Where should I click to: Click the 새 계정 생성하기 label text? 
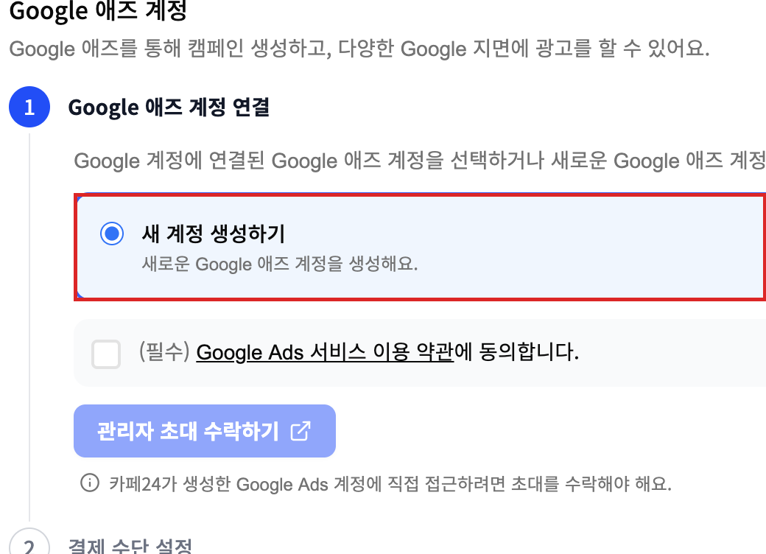coord(214,234)
